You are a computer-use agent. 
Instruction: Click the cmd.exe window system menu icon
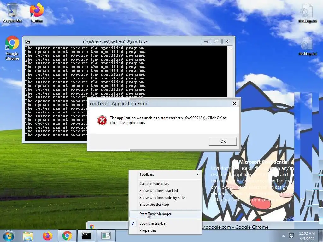pos(28,42)
